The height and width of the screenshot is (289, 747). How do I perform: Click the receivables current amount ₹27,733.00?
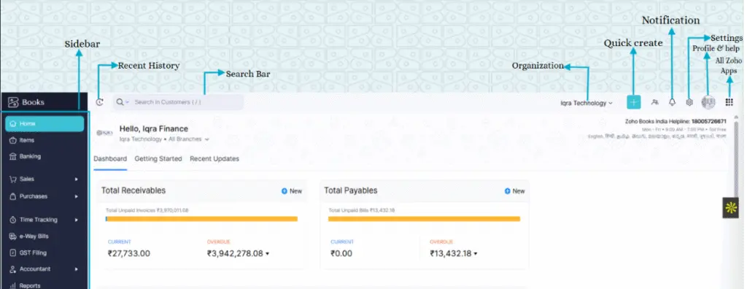tap(128, 253)
